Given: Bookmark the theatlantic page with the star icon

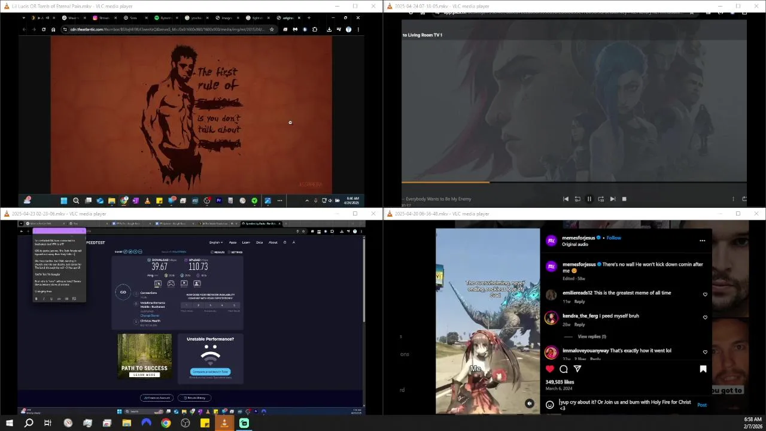Looking at the screenshot, I should [272, 29].
